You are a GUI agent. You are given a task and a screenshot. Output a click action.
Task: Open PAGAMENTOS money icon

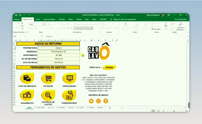27,95
